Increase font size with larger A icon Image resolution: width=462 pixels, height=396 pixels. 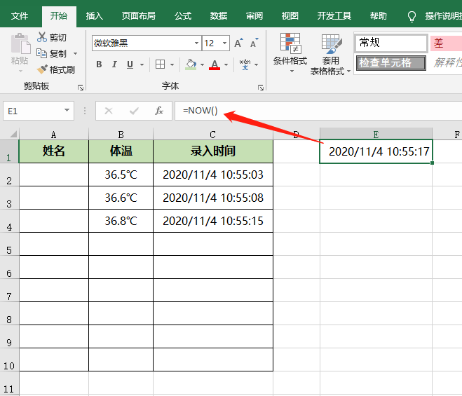click(x=238, y=43)
